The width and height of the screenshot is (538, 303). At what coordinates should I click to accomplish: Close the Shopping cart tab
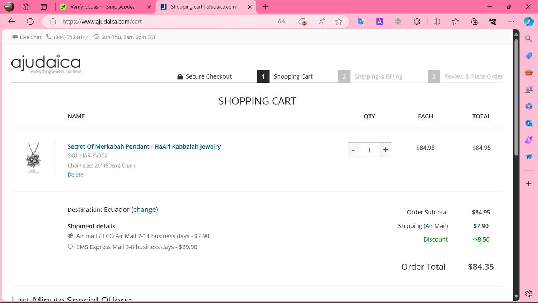[x=250, y=7]
